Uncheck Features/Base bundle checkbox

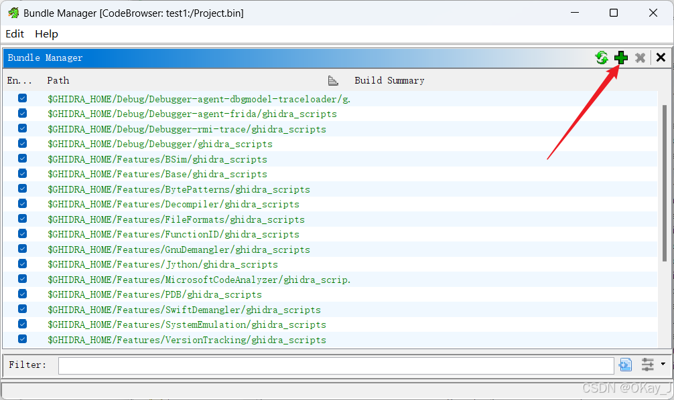(x=22, y=173)
